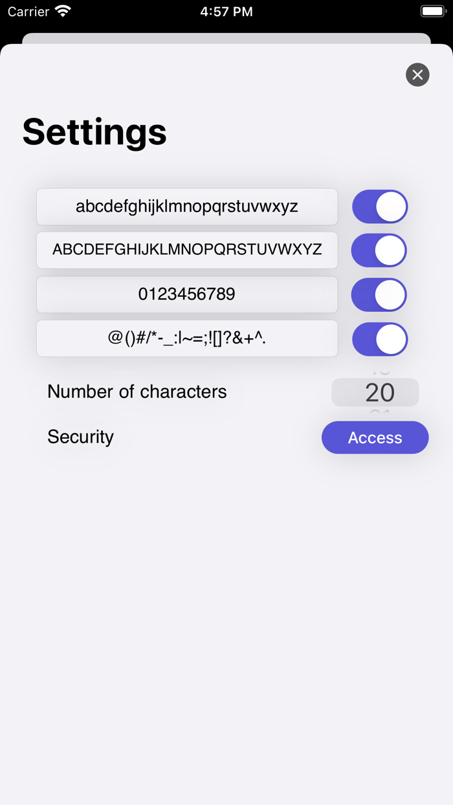
Task: Disable the special characters toggle
Action: click(379, 339)
